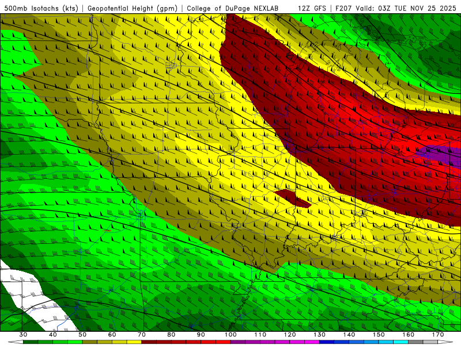Click the color bar label 130
Image resolution: width=461 pixels, height=345 pixels.
[319, 335]
